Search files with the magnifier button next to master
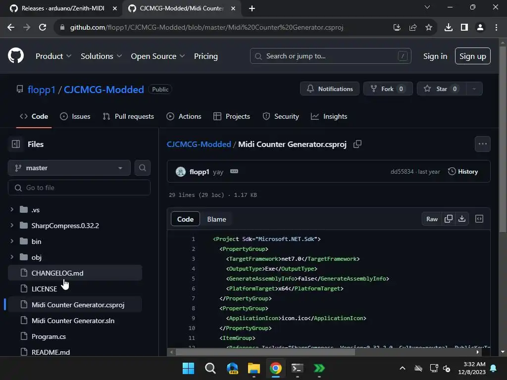507x380 pixels. [x=142, y=168]
